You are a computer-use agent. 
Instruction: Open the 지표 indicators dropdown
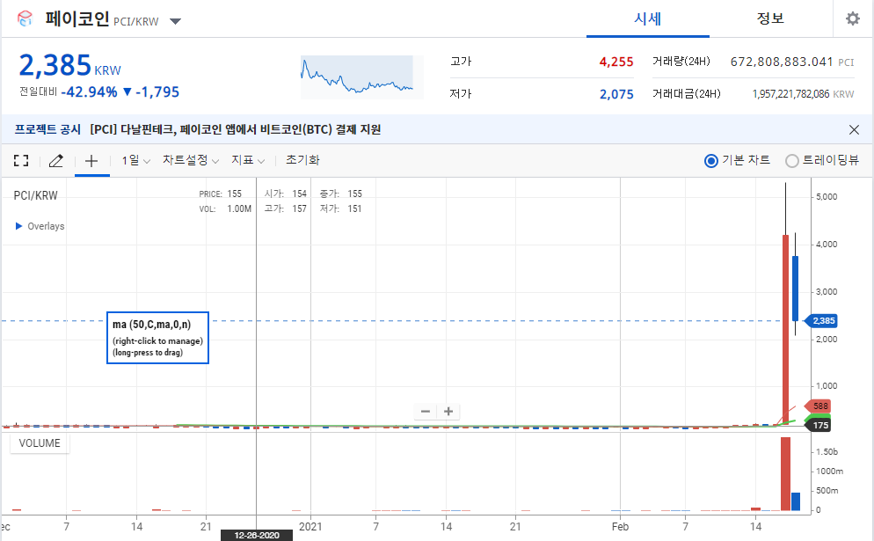point(247,161)
